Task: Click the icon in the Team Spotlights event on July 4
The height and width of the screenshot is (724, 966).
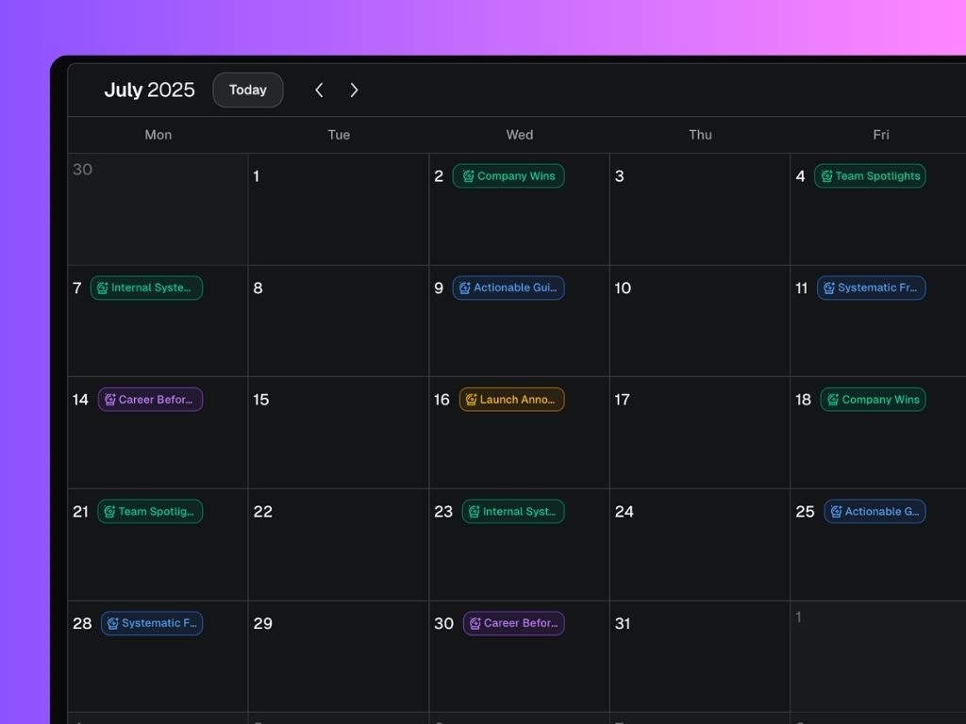Action: pyautogui.click(x=827, y=175)
